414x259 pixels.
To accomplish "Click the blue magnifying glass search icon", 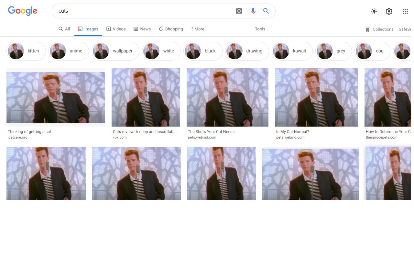I will click(x=266, y=11).
